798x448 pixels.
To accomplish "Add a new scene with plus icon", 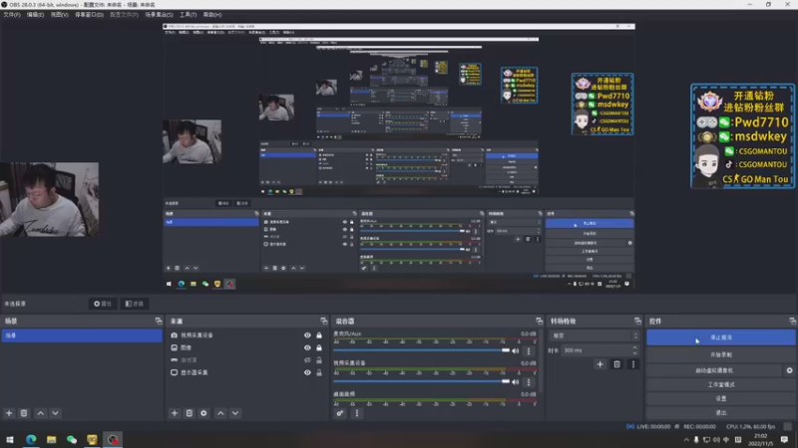I will click(9, 413).
